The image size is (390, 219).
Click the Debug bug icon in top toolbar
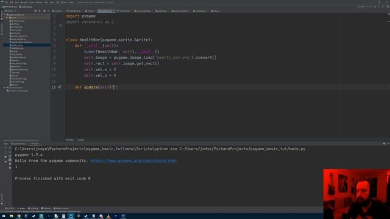pyautogui.click(x=375, y=7)
